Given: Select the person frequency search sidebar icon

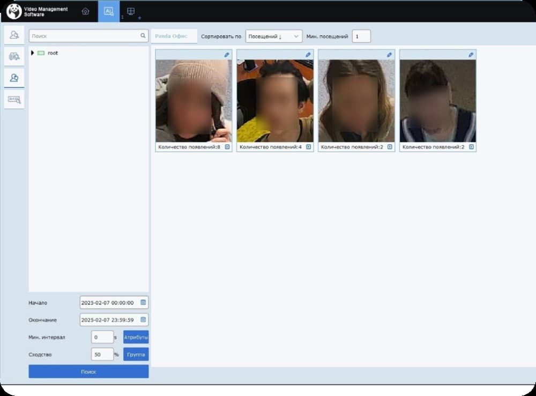Looking at the screenshot, I should [14, 78].
